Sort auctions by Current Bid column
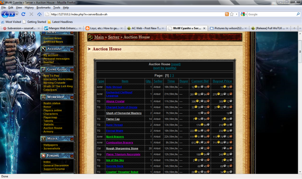Viewport: 302px width, 179px height. [200, 81]
